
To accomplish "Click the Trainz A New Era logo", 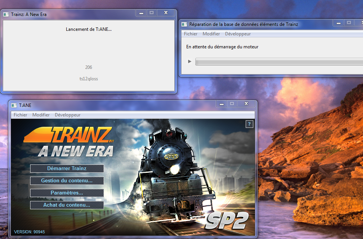I will click(x=69, y=142).
